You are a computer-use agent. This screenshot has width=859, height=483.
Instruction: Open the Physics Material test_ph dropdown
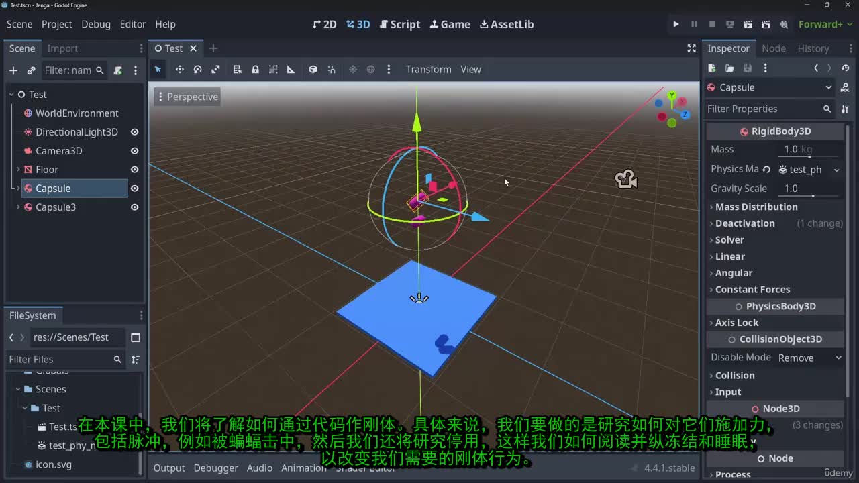tap(836, 170)
